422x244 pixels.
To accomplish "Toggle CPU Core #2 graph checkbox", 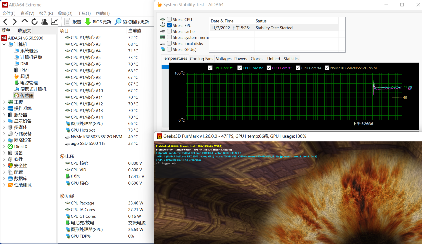I will click(239, 68).
